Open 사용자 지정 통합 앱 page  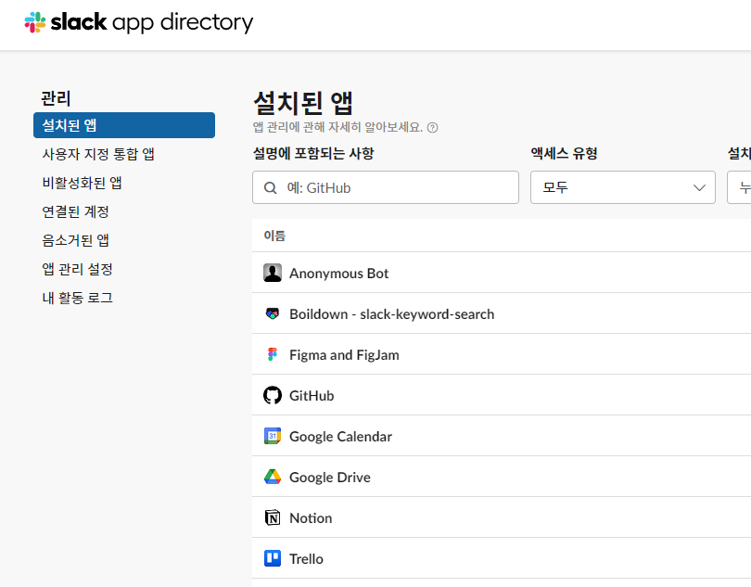(x=98, y=154)
